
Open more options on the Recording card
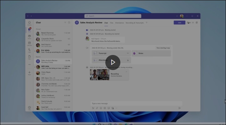tap(126, 72)
